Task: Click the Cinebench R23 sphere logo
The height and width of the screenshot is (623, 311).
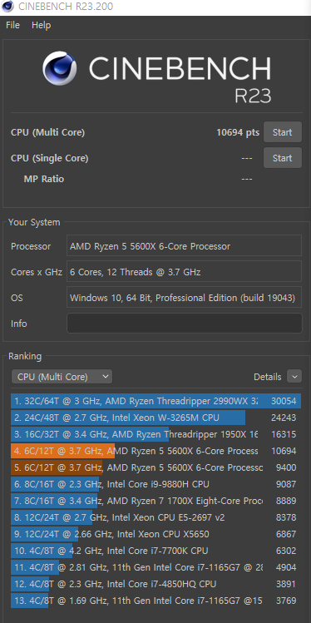Action: click(60, 68)
